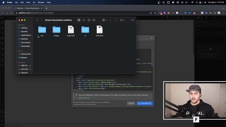
Task: Open the css folder in Finder
Action: pyautogui.click(x=42, y=30)
